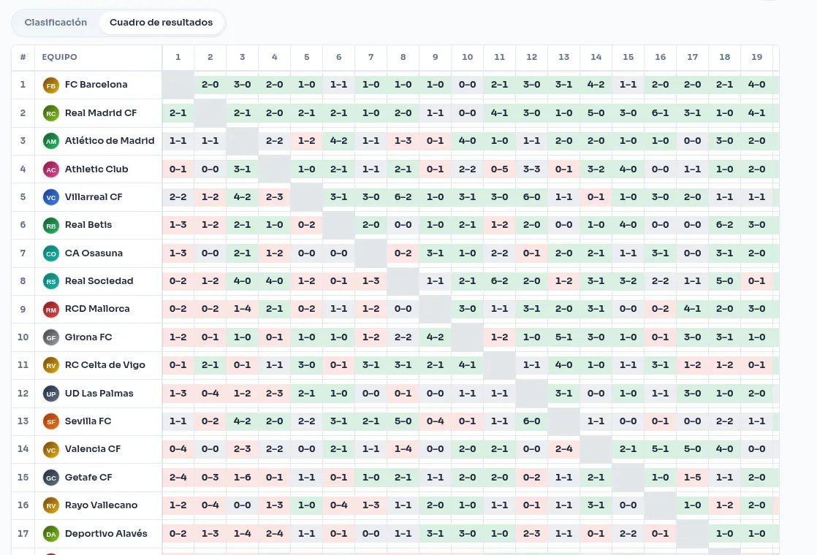Click the FC Barcelona team badge
This screenshot has height=555, width=817.
[51, 85]
